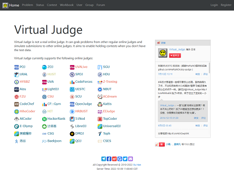Click the Google share icon in footer
This screenshot has width=234, height=173.
pos(120,159)
